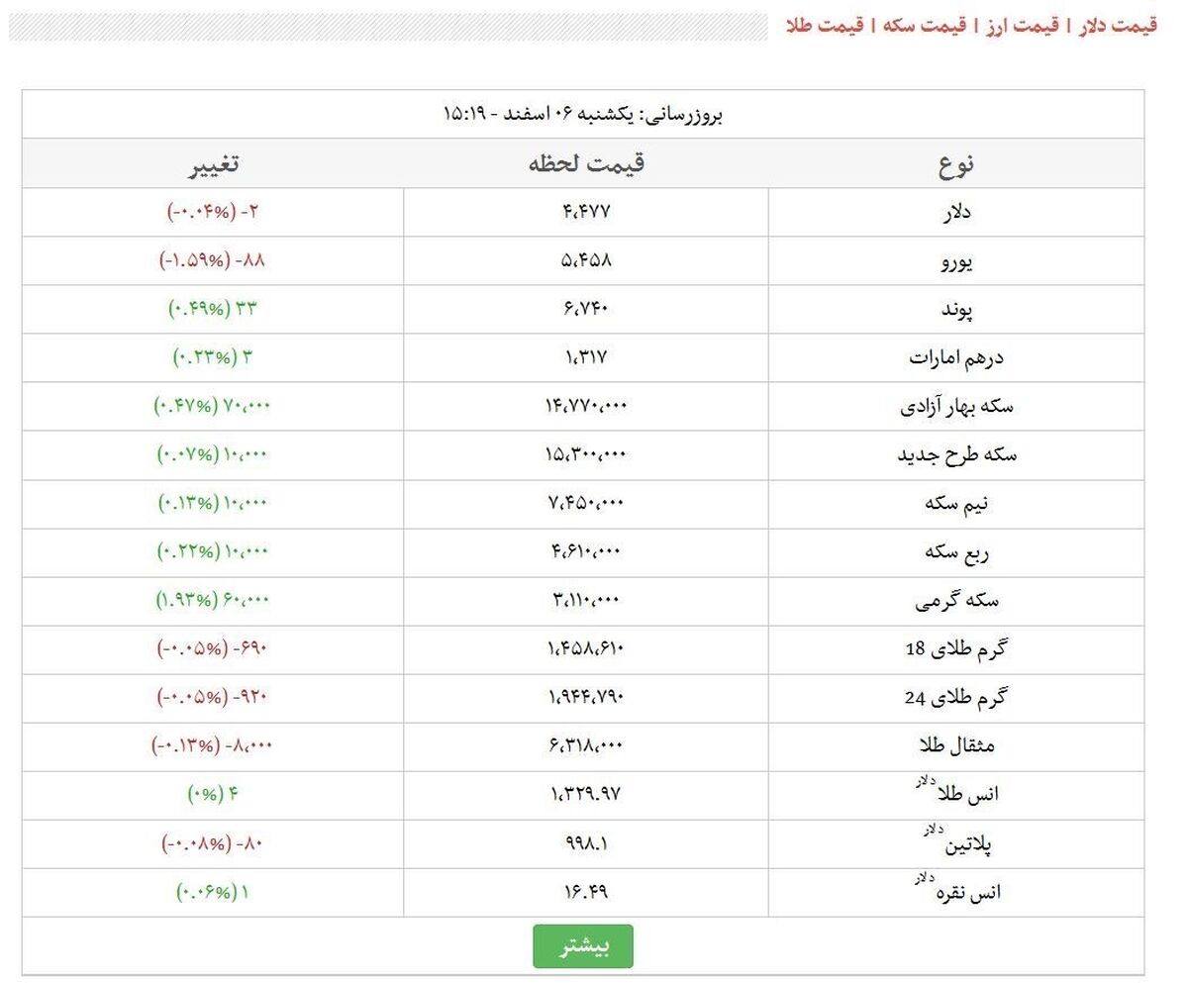1188x983 pixels.
Task: Click the ربع سکه row label
Action: pyautogui.click(x=956, y=551)
